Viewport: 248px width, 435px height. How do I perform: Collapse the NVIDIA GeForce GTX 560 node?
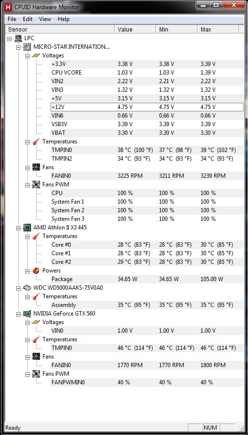pyautogui.click(x=19, y=314)
